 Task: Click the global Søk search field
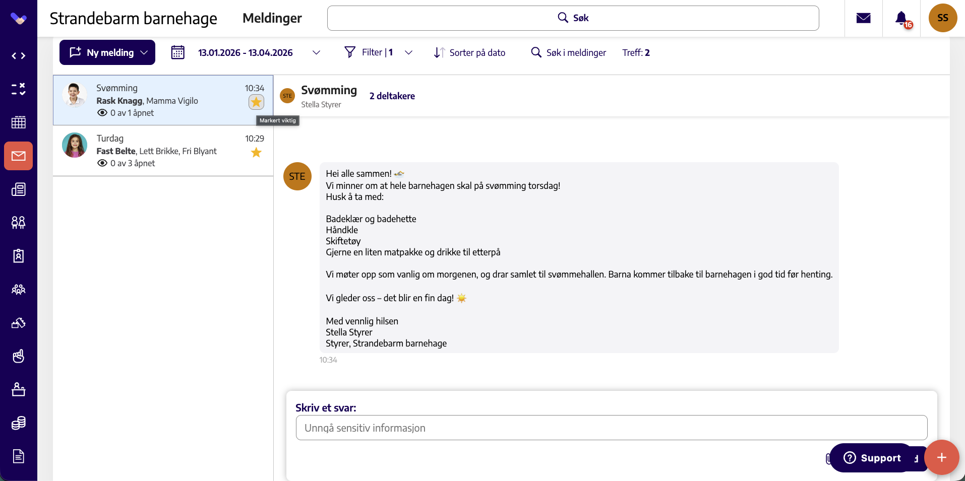pos(573,18)
